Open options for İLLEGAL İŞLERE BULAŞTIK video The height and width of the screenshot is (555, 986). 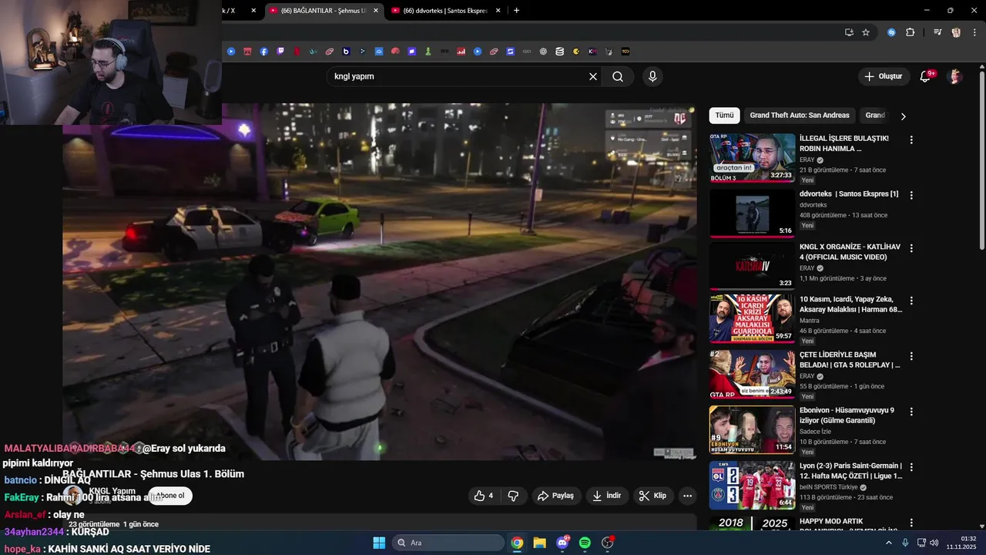click(x=911, y=140)
